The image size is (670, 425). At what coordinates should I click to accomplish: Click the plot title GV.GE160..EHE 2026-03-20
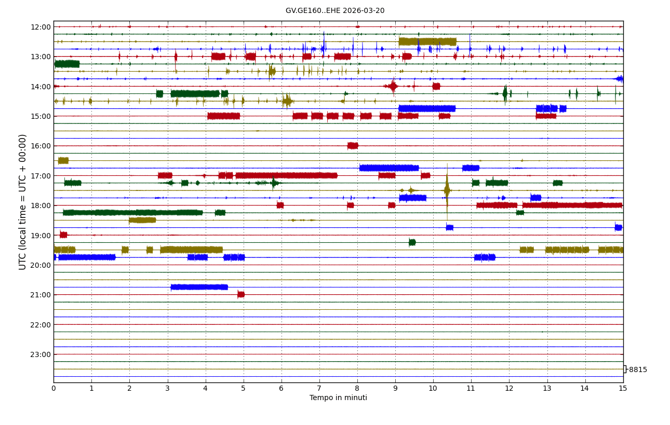point(335,11)
